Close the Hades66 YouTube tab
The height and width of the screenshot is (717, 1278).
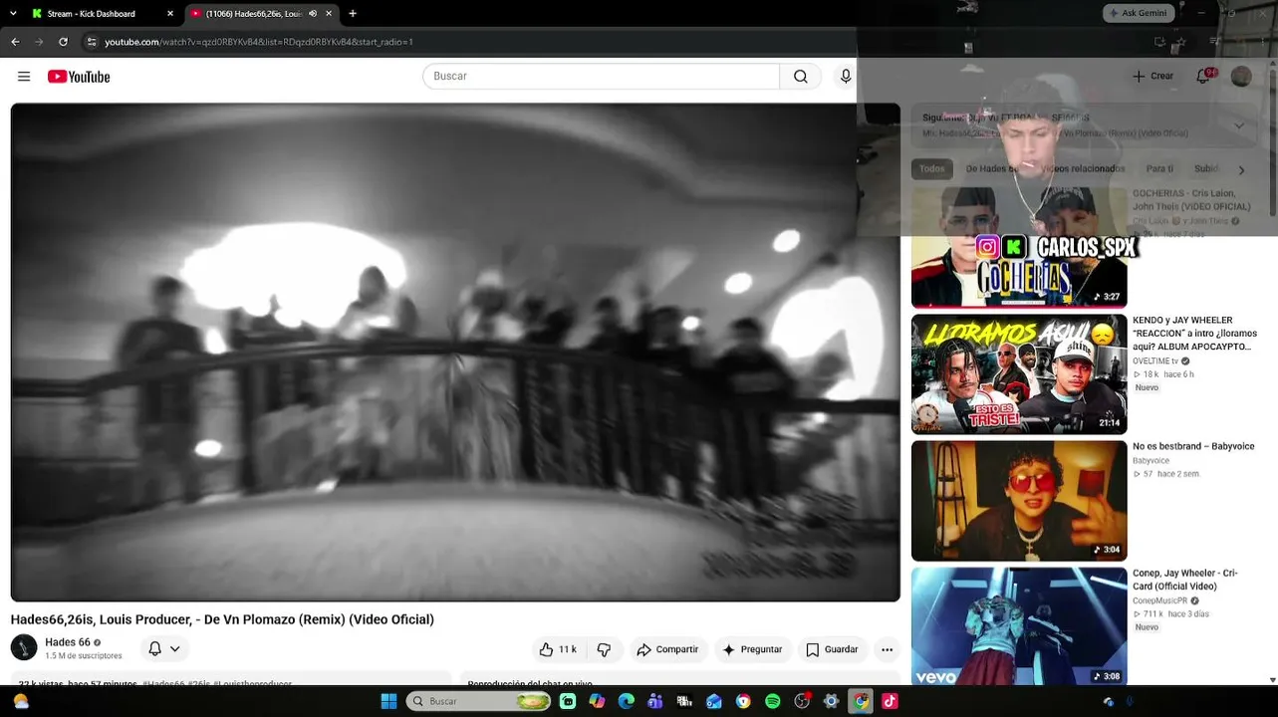tap(329, 14)
